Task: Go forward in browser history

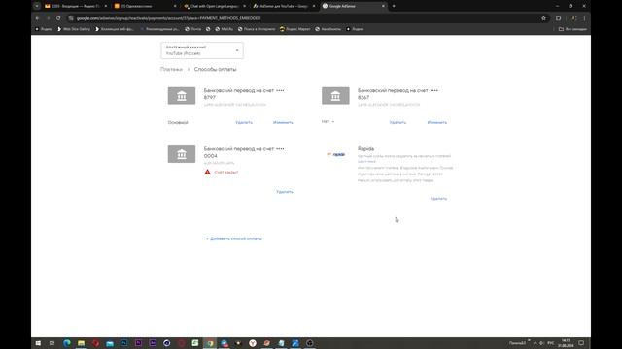Action: 48,18
